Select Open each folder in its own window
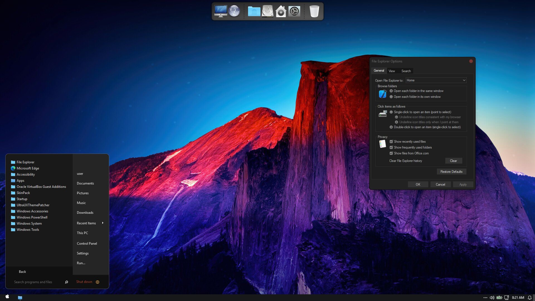The image size is (535, 301). (x=391, y=97)
